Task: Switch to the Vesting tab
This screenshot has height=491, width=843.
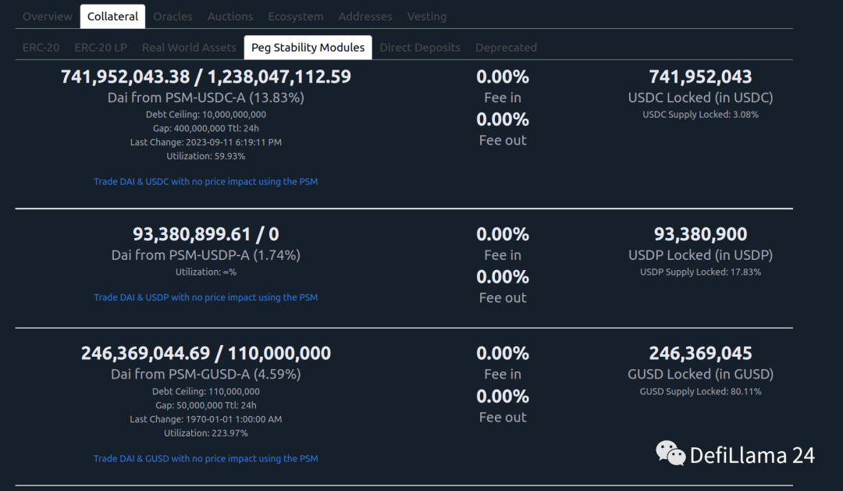Action: (427, 16)
